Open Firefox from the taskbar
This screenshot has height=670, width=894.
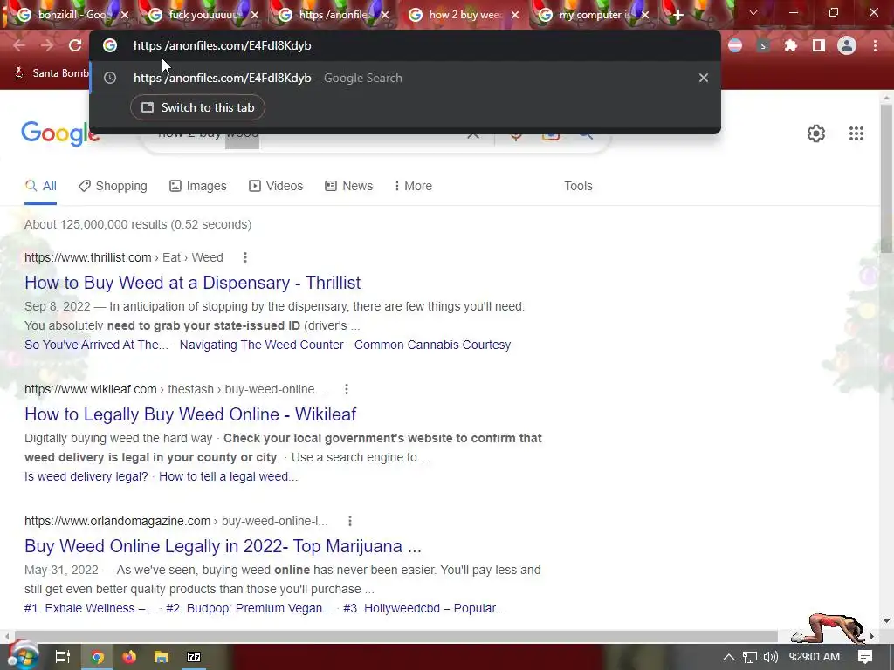[129, 657]
